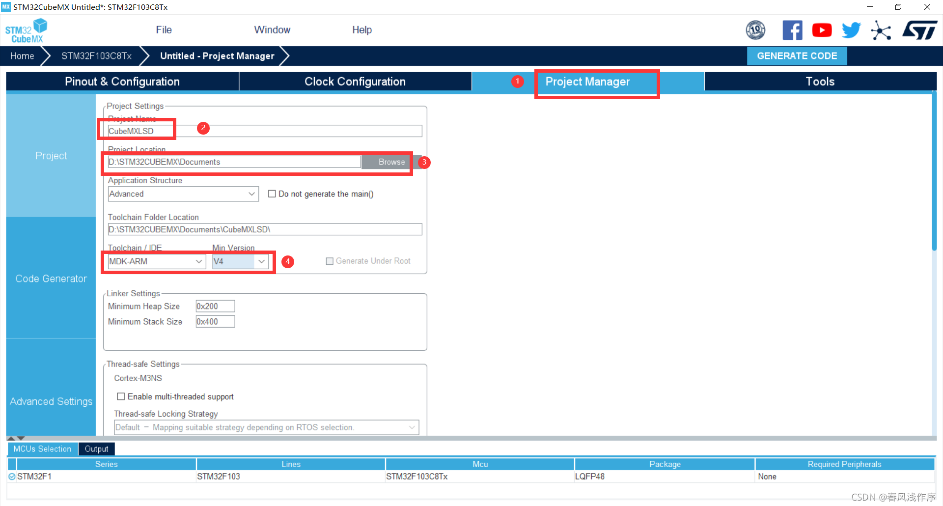Open the Window menu
The image size is (943, 506).
272,30
